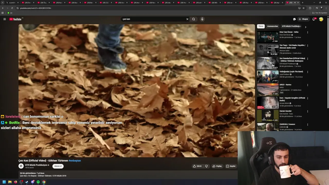This screenshot has width=329, height=185.
Task: Open GTR Müzik Prodüksiyon channel avatar
Action: coord(21,166)
